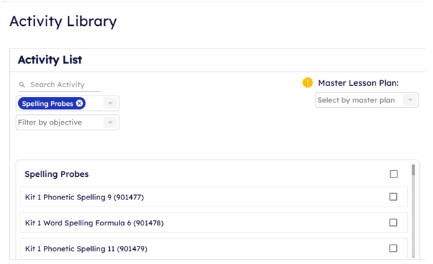The width and height of the screenshot is (433, 264).
Task: Click the Search Activity input field
Action: coord(59,85)
